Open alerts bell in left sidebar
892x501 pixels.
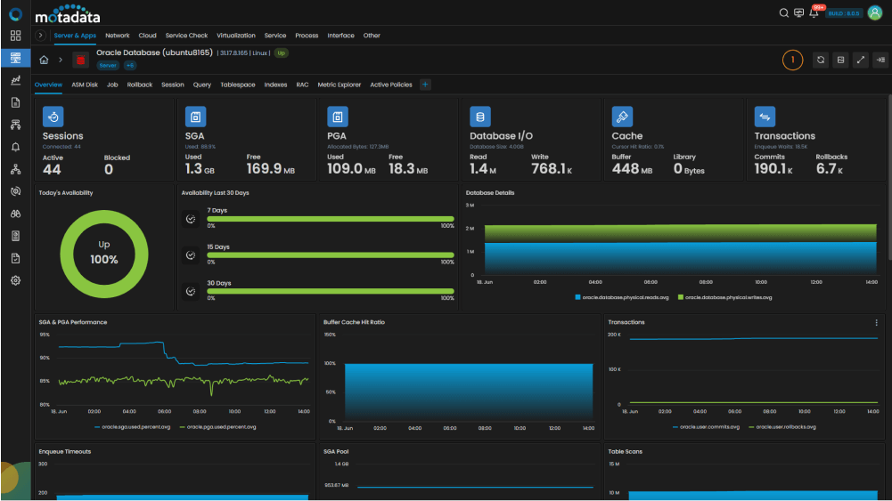click(15, 147)
